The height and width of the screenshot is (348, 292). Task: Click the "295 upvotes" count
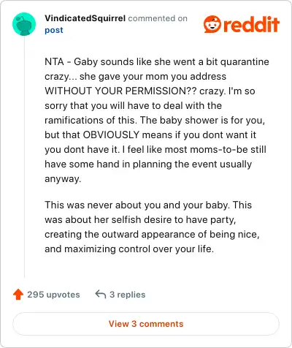pos(53,295)
